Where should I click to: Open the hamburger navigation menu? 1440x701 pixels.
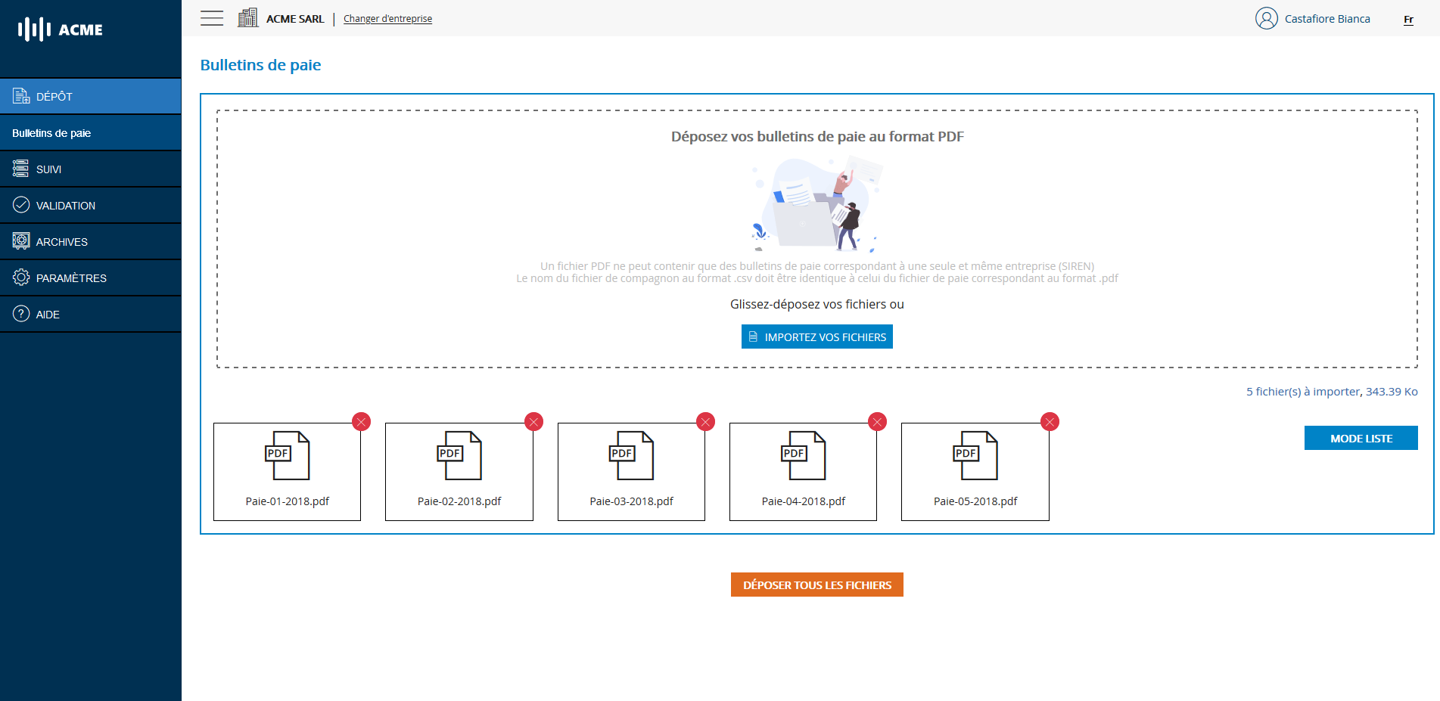pos(211,17)
